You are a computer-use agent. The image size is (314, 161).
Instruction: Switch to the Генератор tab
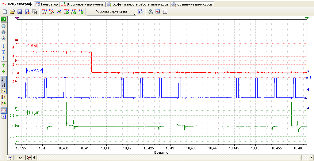click(47, 4)
